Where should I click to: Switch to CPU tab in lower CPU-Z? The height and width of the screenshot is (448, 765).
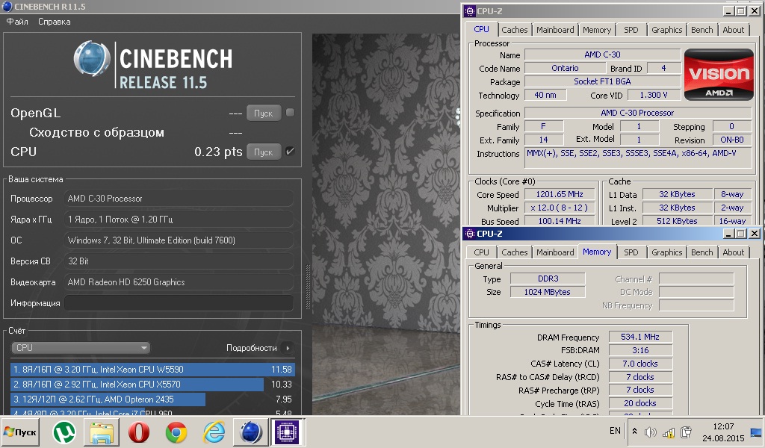coord(482,252)
